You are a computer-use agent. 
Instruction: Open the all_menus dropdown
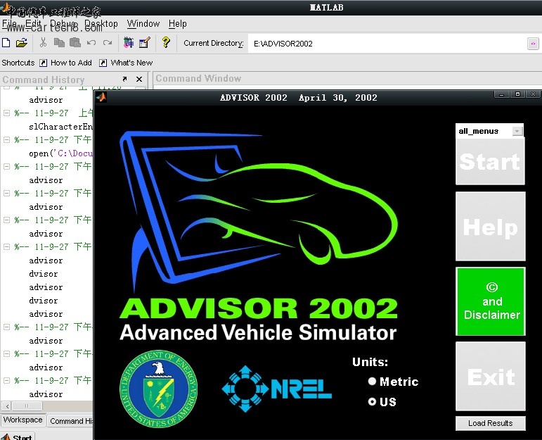517,131
